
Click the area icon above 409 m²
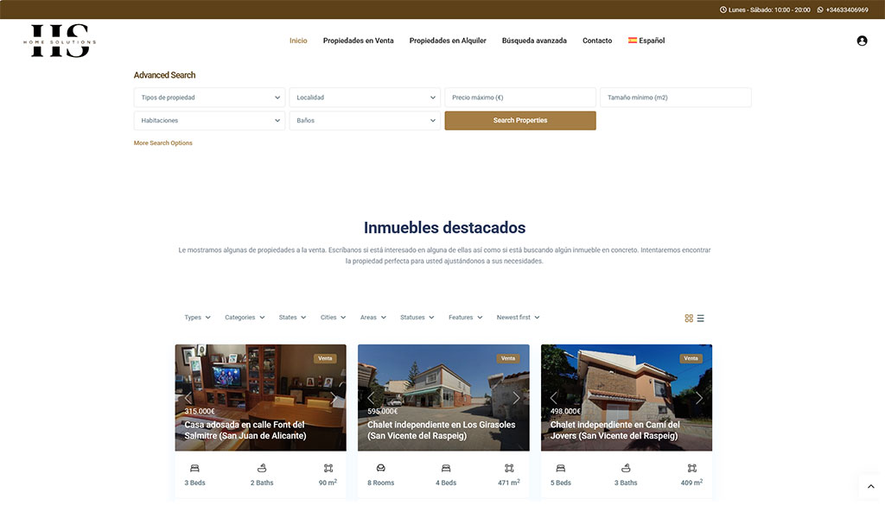click(x=692, y=468)
